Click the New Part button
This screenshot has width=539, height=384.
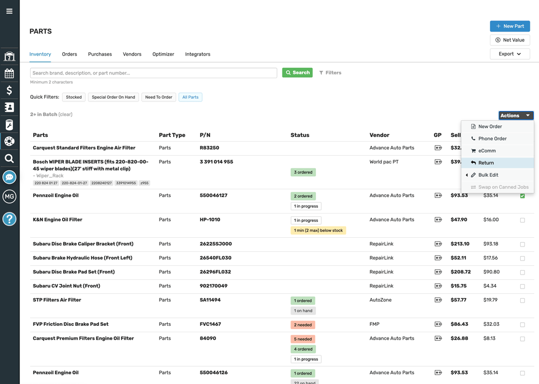510,26
